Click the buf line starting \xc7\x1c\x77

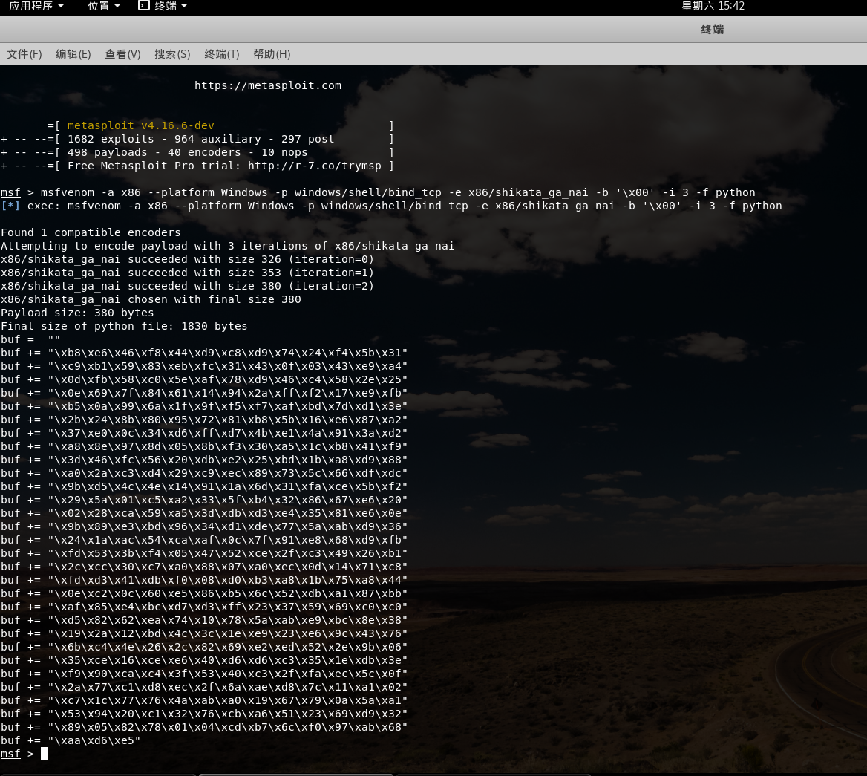(x=204, y=701)
